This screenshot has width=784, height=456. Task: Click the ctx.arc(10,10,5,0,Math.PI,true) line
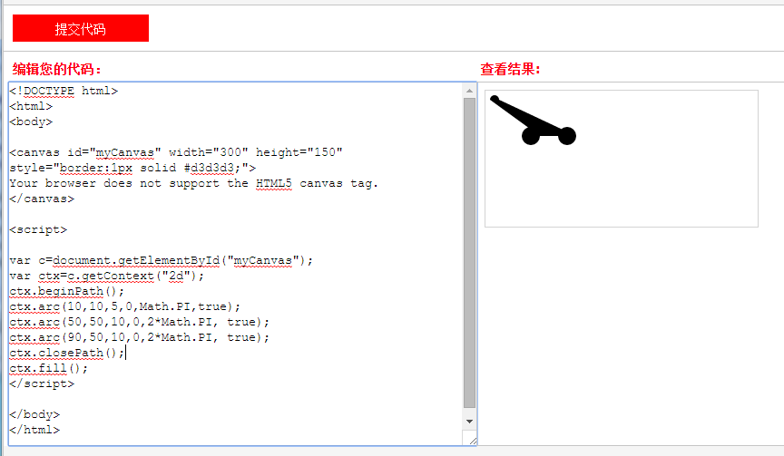pos(124,307)
